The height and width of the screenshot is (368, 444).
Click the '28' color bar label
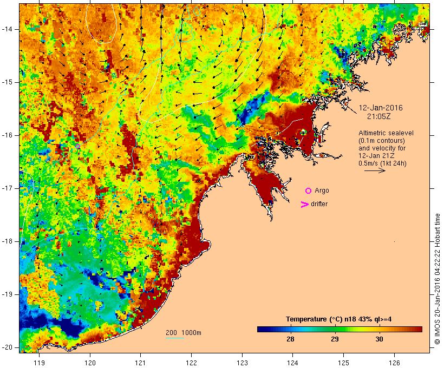coord(291,339)
